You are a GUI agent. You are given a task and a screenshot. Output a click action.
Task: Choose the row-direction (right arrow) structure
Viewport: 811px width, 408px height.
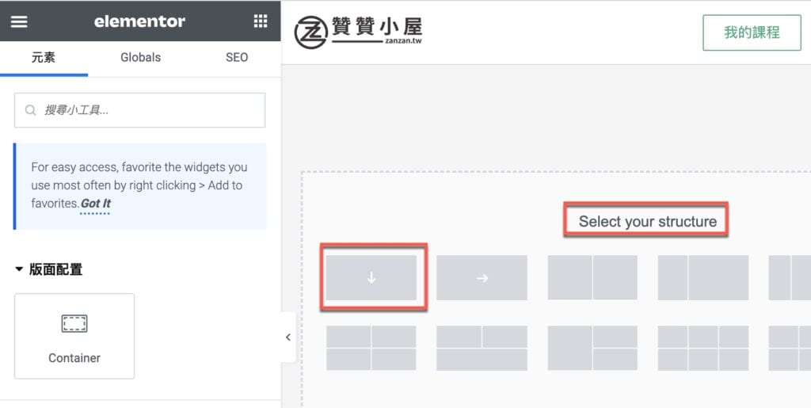(x=482, y=278)
